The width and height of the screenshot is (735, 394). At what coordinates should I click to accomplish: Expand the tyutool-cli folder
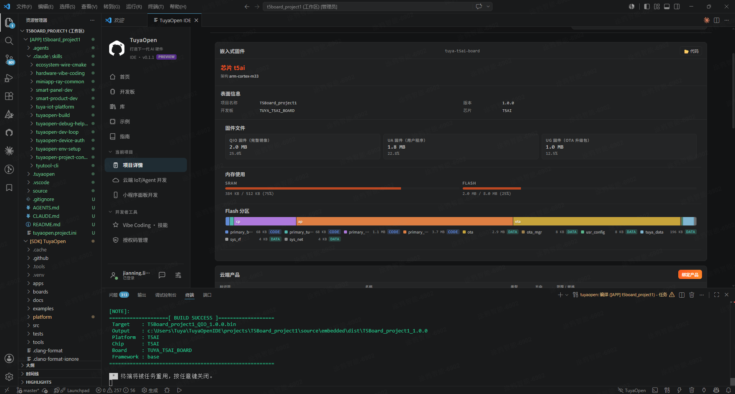[60, 165]
